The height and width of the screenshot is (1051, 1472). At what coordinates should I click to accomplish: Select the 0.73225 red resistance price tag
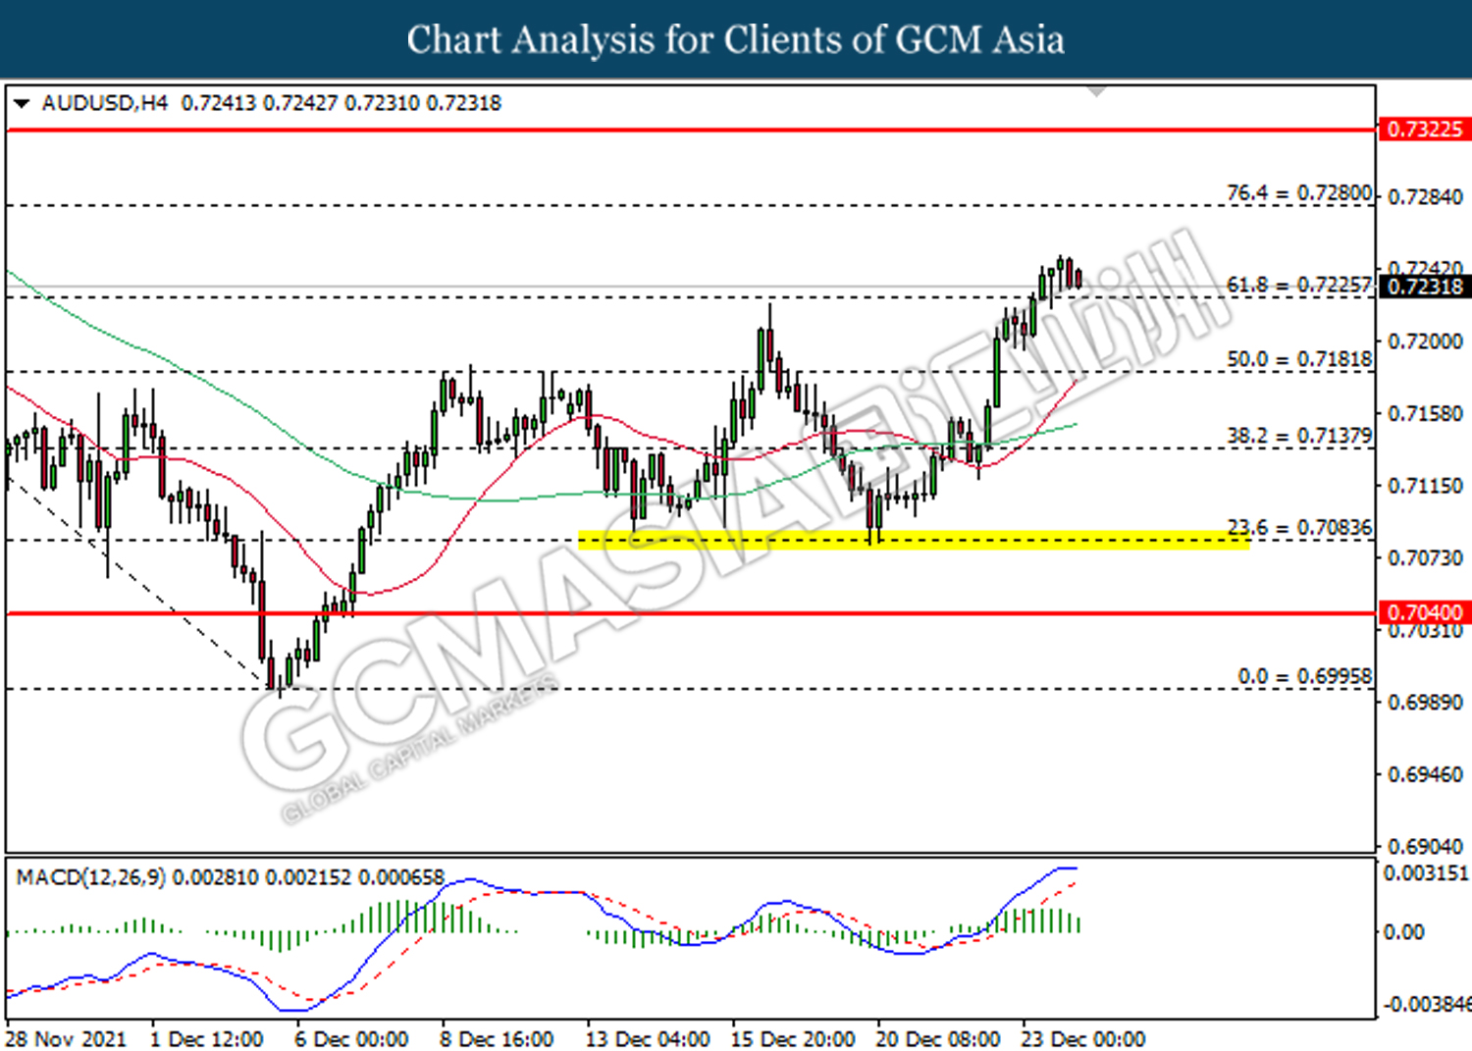click(x=1425, y=130)
